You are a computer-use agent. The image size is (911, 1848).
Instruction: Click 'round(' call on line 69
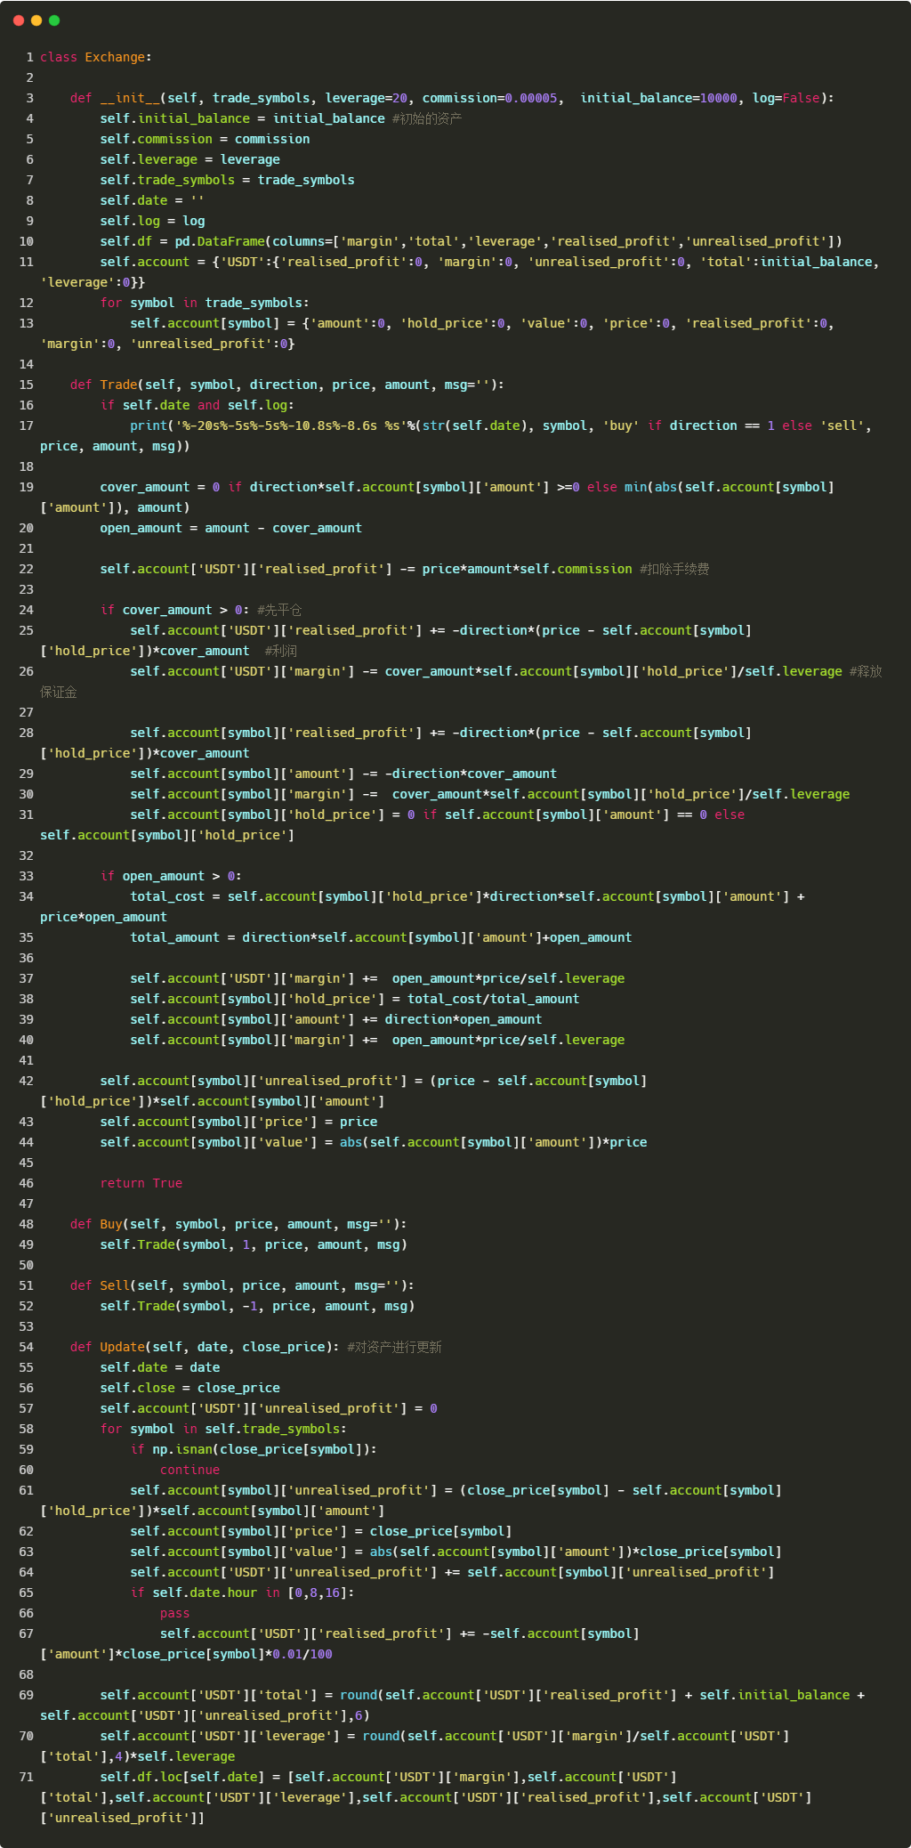(x=362, y=1695)
